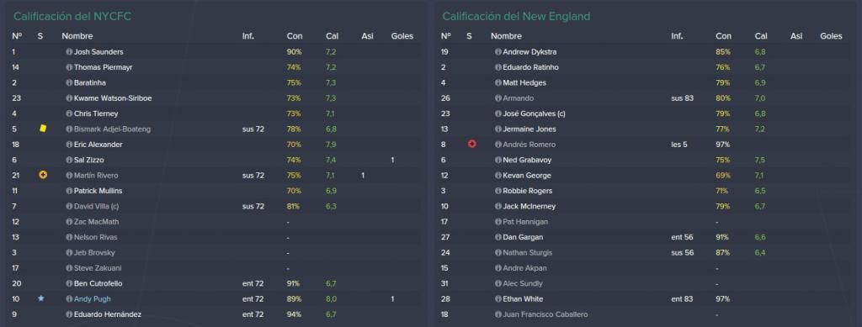Select Juan Francisco Caballero's row
The width and height of the screenshot is (862, 327).
(646, 314)
